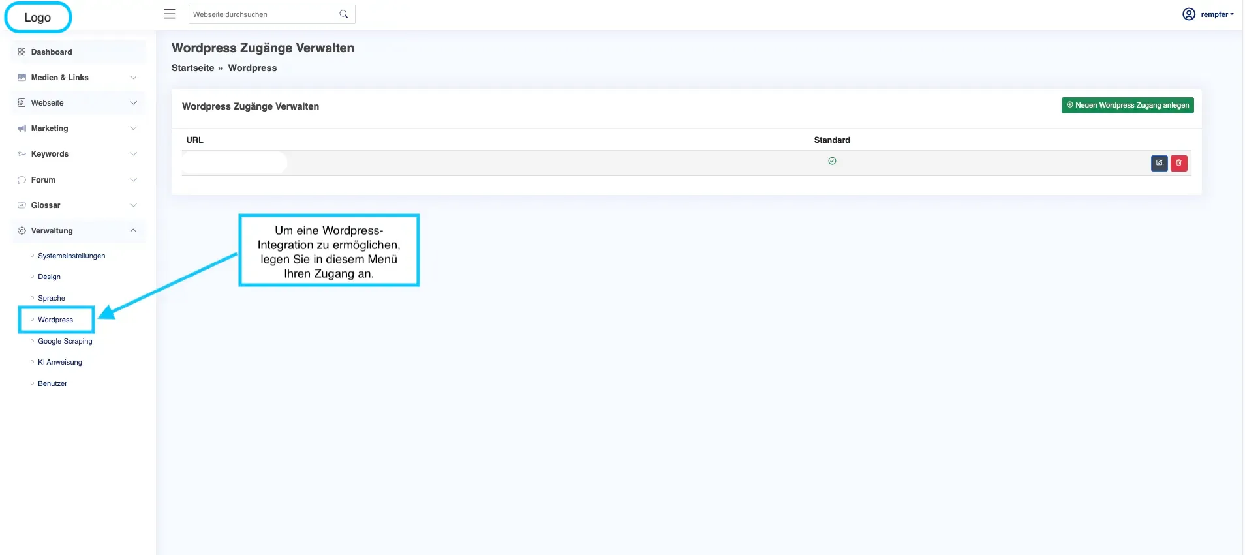Open the Benutzer submenu item
The width and height of the screenshot is (1245, 555).
pyautogui.click(x=52, y=383)
